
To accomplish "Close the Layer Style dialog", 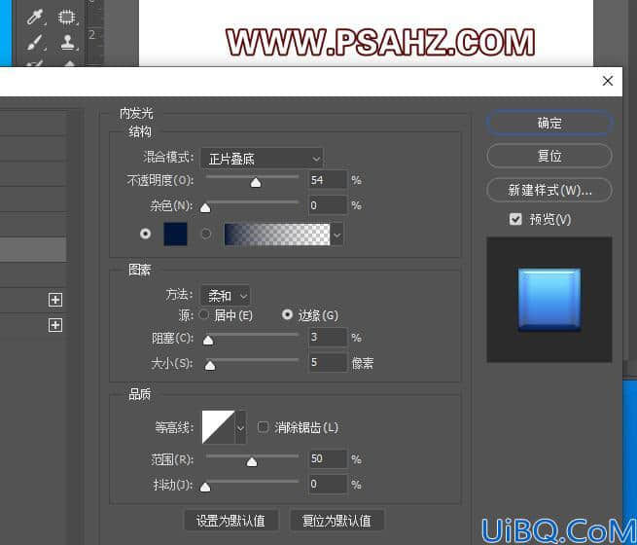I will tap(608, 81).
